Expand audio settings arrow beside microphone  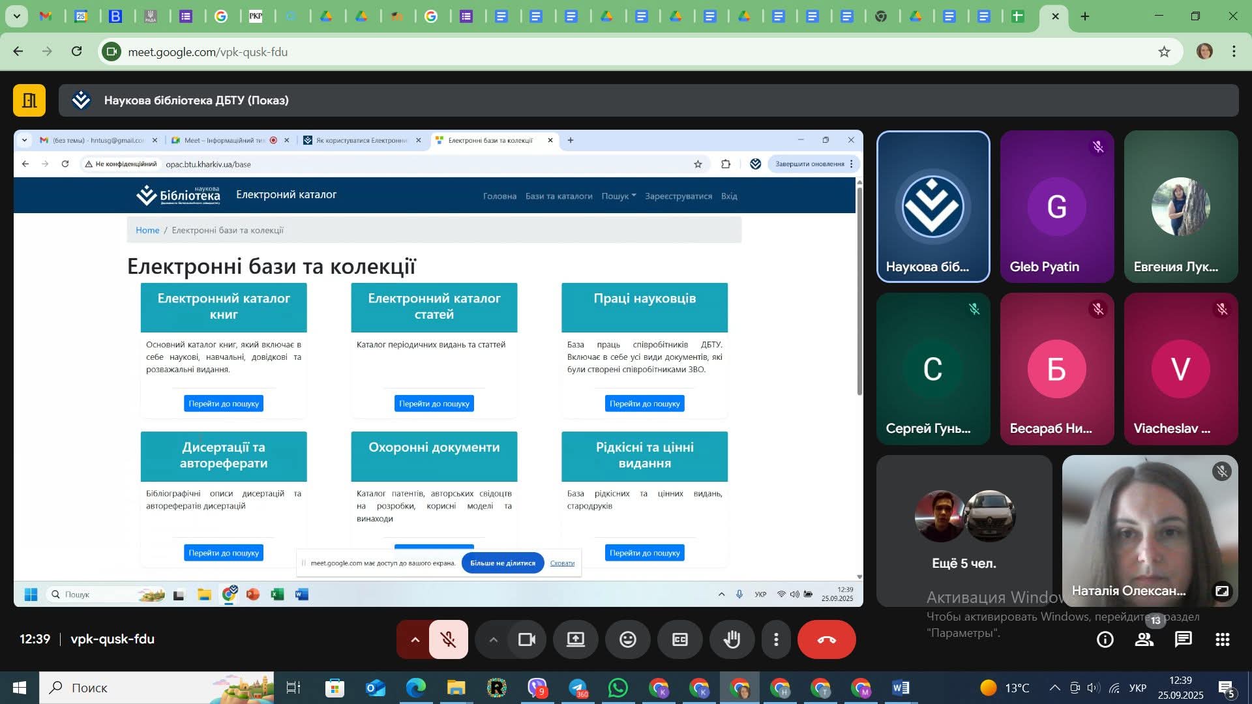click(x=415, y=639)
